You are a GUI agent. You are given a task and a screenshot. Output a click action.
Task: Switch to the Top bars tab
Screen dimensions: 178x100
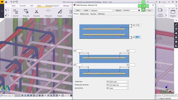point(93,14)
